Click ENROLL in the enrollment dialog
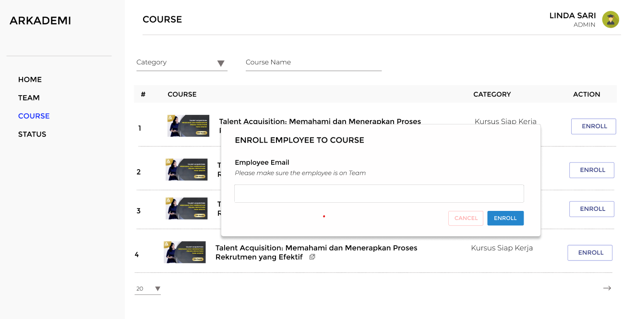Image resolution: width=635 pixels, height=319 pixels. [x=505, y=218]
